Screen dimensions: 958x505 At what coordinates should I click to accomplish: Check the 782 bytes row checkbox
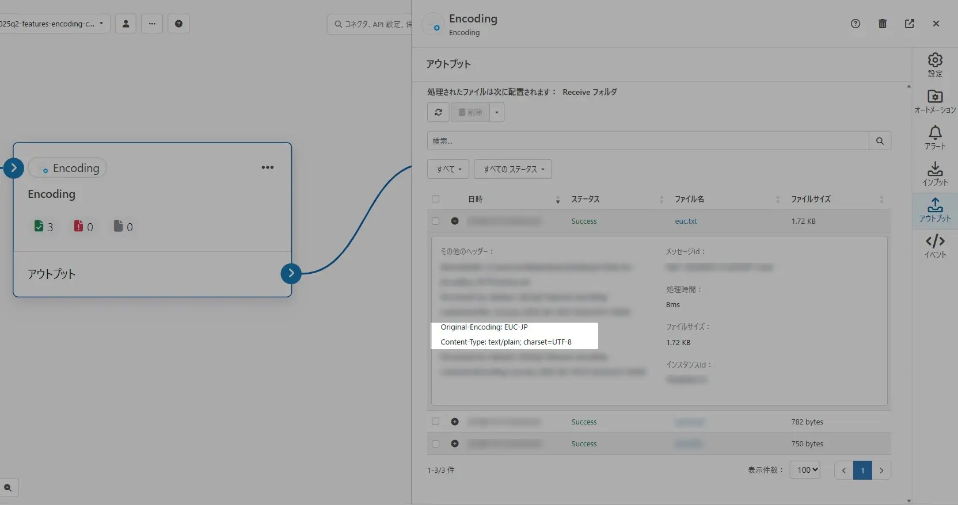435,422
